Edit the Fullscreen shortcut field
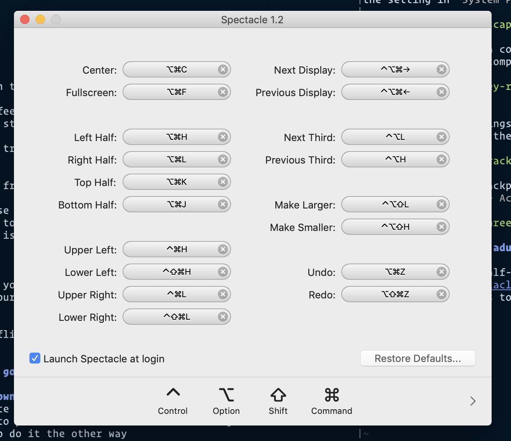Screen dimensions: 511x441 pyautogui.click(x=177, y=92)
